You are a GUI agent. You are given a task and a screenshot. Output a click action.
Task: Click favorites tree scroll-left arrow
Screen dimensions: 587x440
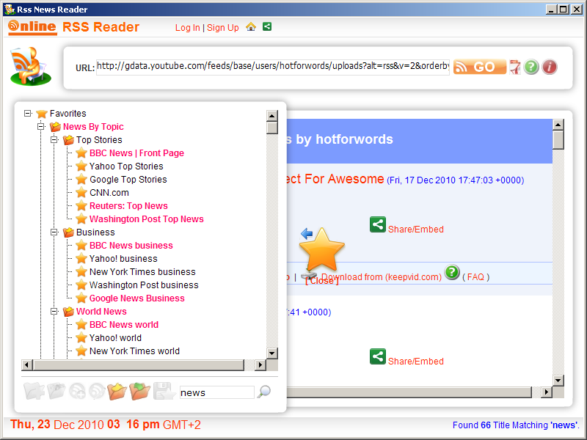point(26,364)
